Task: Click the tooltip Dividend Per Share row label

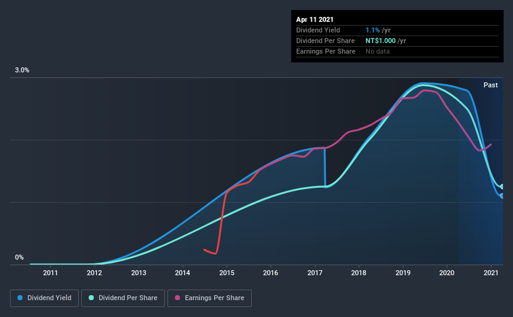Action: coord(326,41)
